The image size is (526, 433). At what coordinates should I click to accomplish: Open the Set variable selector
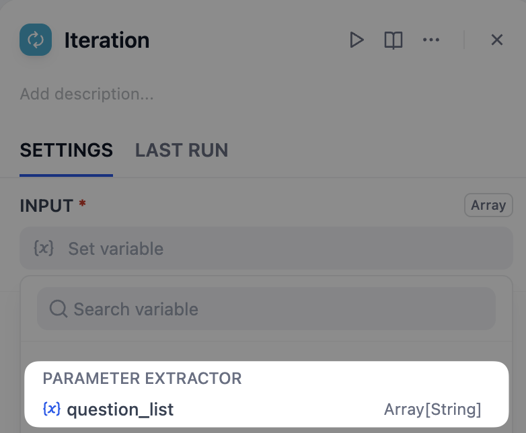[266, 249]
